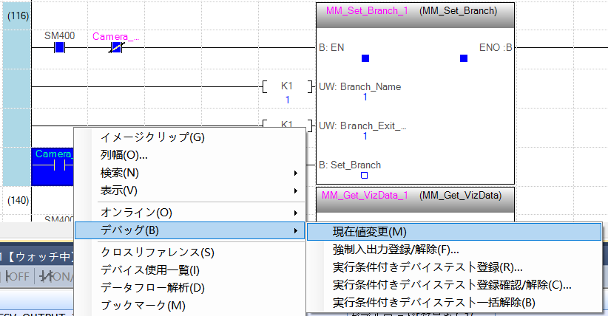Click the EN input blue indicator square
This screenshot has height=316, width=608.
[x=365, y=58]
